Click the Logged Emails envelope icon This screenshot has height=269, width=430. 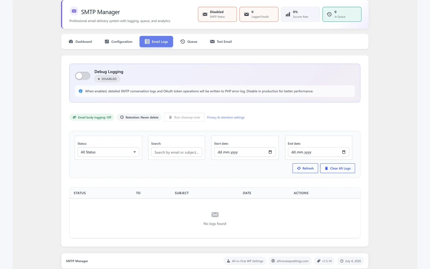click(x=246, y=14)
